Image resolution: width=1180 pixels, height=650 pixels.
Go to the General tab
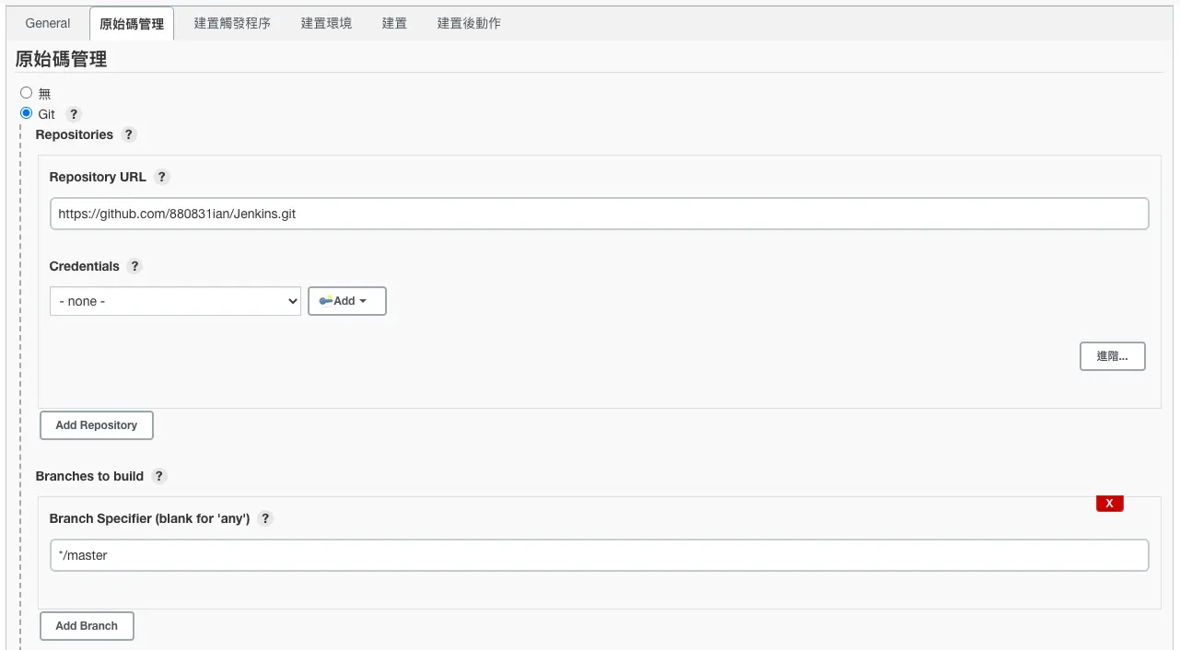pos(47,23)
